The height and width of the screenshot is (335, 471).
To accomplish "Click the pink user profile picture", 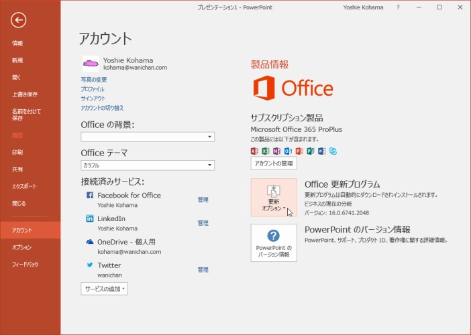I will click(x=91, y=63).
